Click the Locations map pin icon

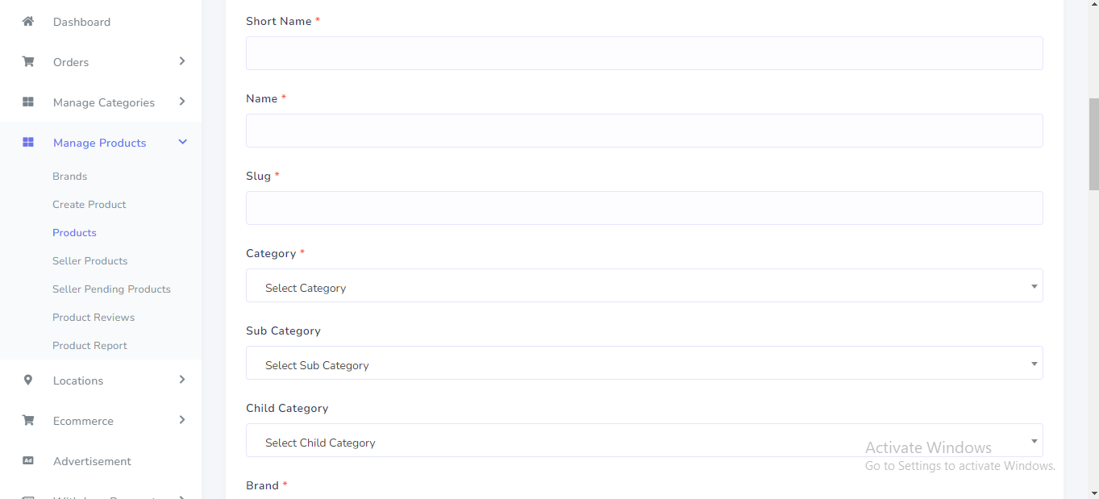(28, 380)
